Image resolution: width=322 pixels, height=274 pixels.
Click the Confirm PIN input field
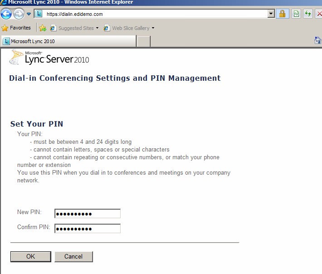tap(88, 229)
